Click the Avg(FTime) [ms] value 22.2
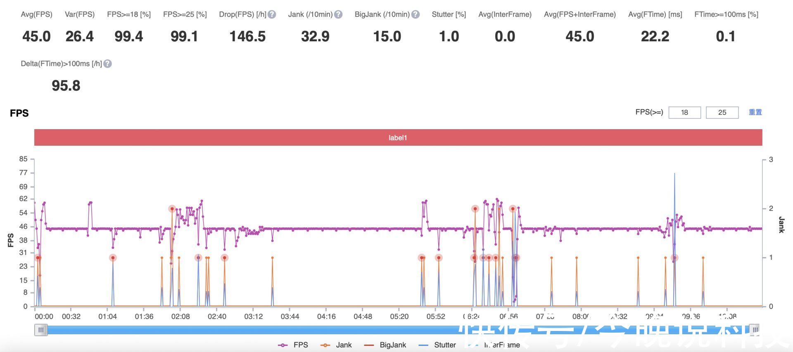Screen dimensions: 793x352 click(x=655, y=36)
